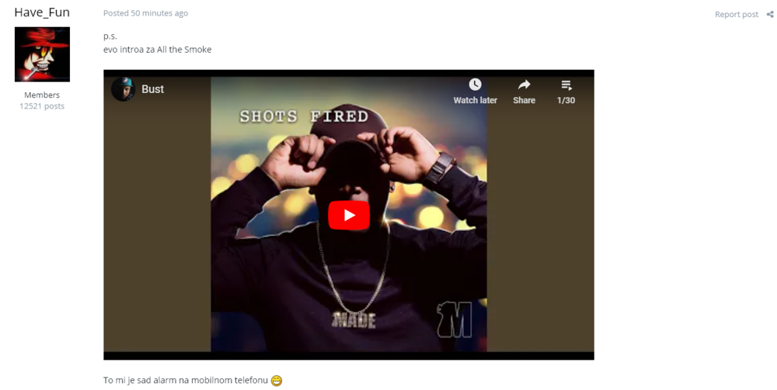Viewport: 777px width, 390px height.
Task: Play the Shots Fired YouTube video
Action: [349, 216]
